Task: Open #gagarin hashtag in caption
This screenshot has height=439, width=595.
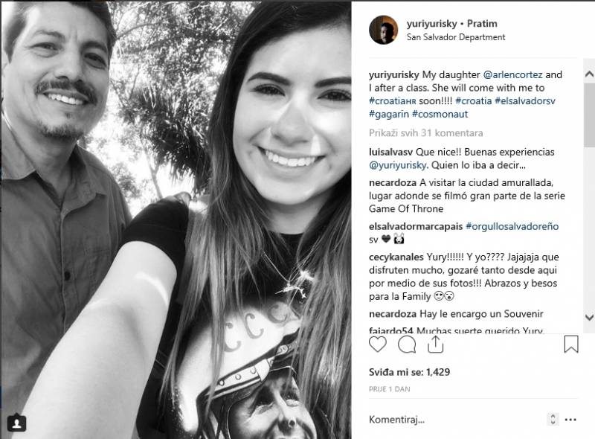Action: (x=388, y=114)
